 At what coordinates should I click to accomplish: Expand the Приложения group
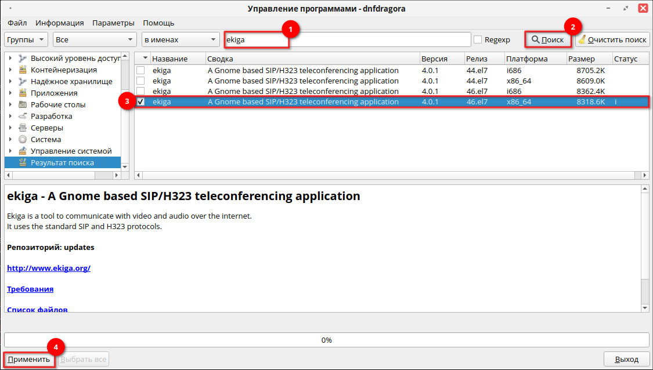[10, 93]
